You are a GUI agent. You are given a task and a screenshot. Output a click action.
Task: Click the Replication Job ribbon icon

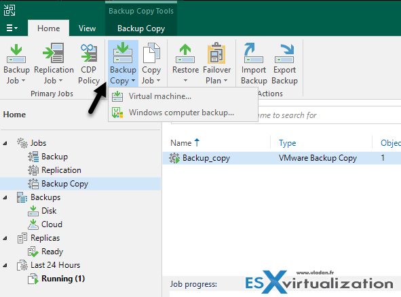53,53
